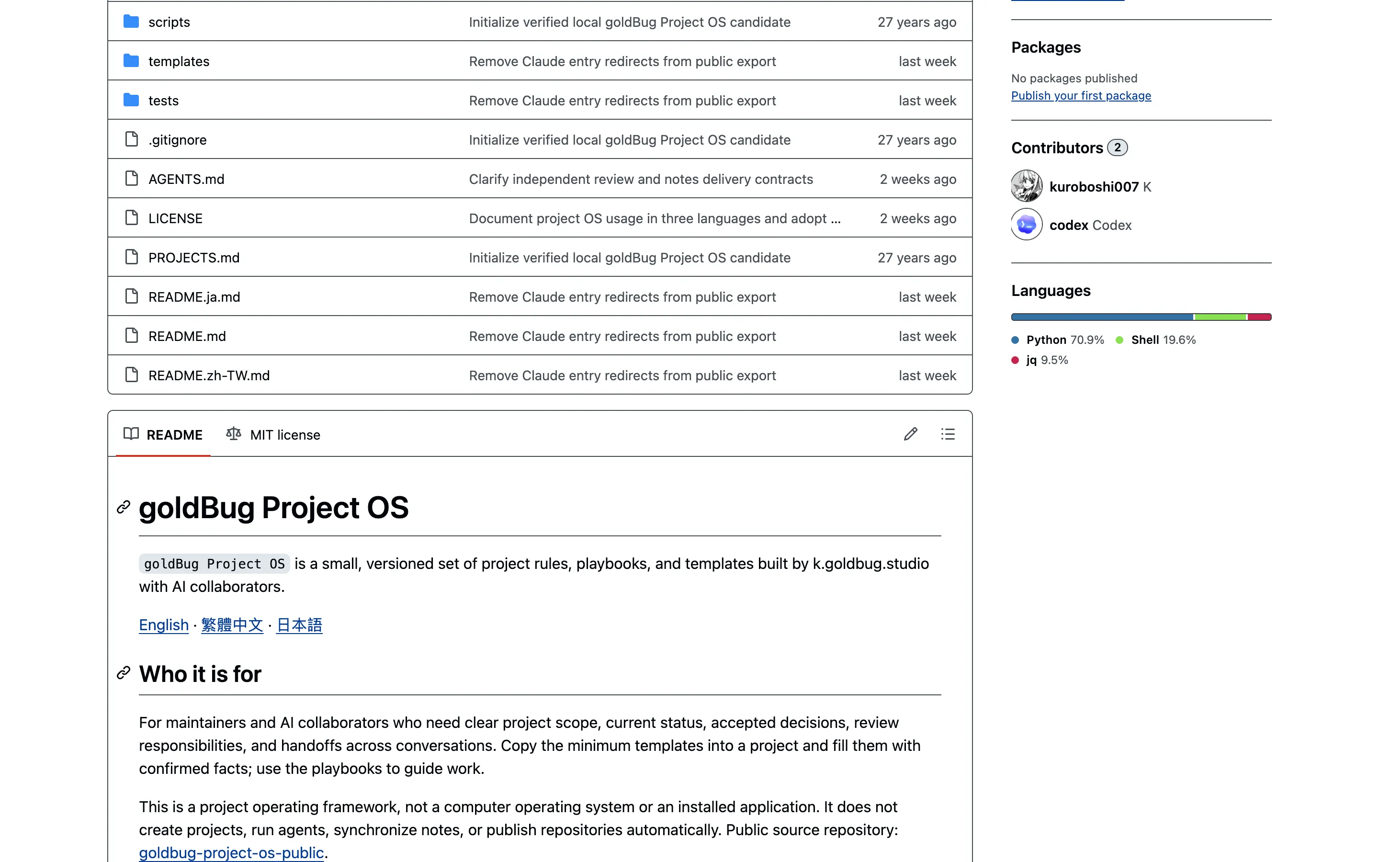
Task: Click the LICENSE file icon
Action: (x=132, y=218)
